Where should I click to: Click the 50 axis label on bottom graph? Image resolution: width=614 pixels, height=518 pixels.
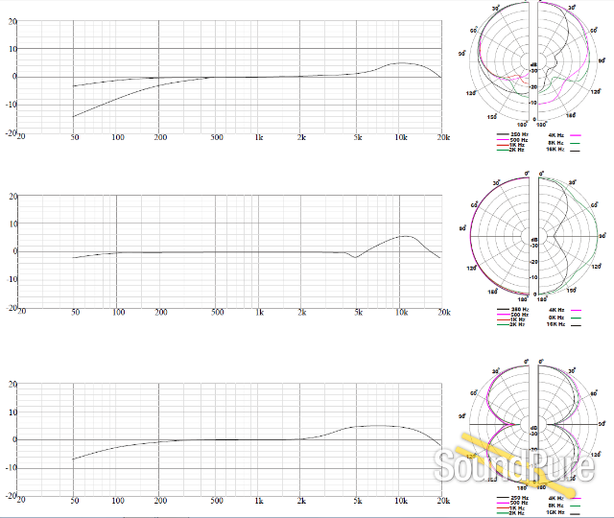(x=74, y=502)
